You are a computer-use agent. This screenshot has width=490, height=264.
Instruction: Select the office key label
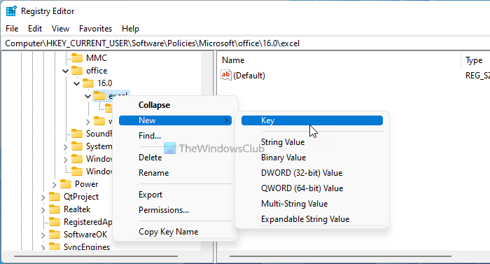click(x=97, y=71)
